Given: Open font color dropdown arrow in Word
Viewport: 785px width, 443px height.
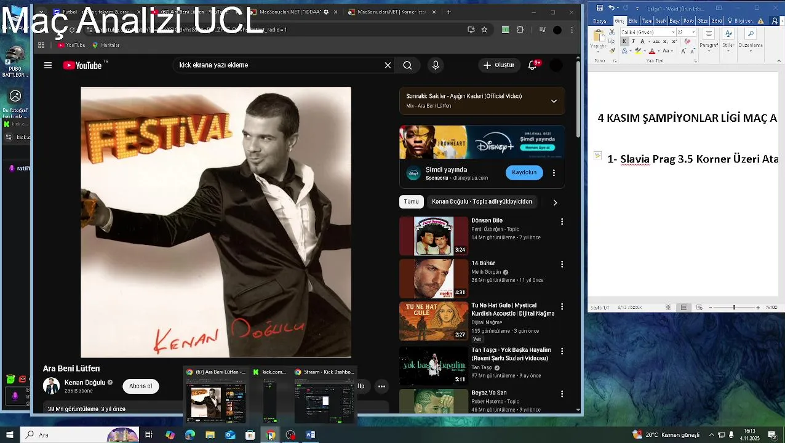Looking at the screenshot, I should [658, 51].
